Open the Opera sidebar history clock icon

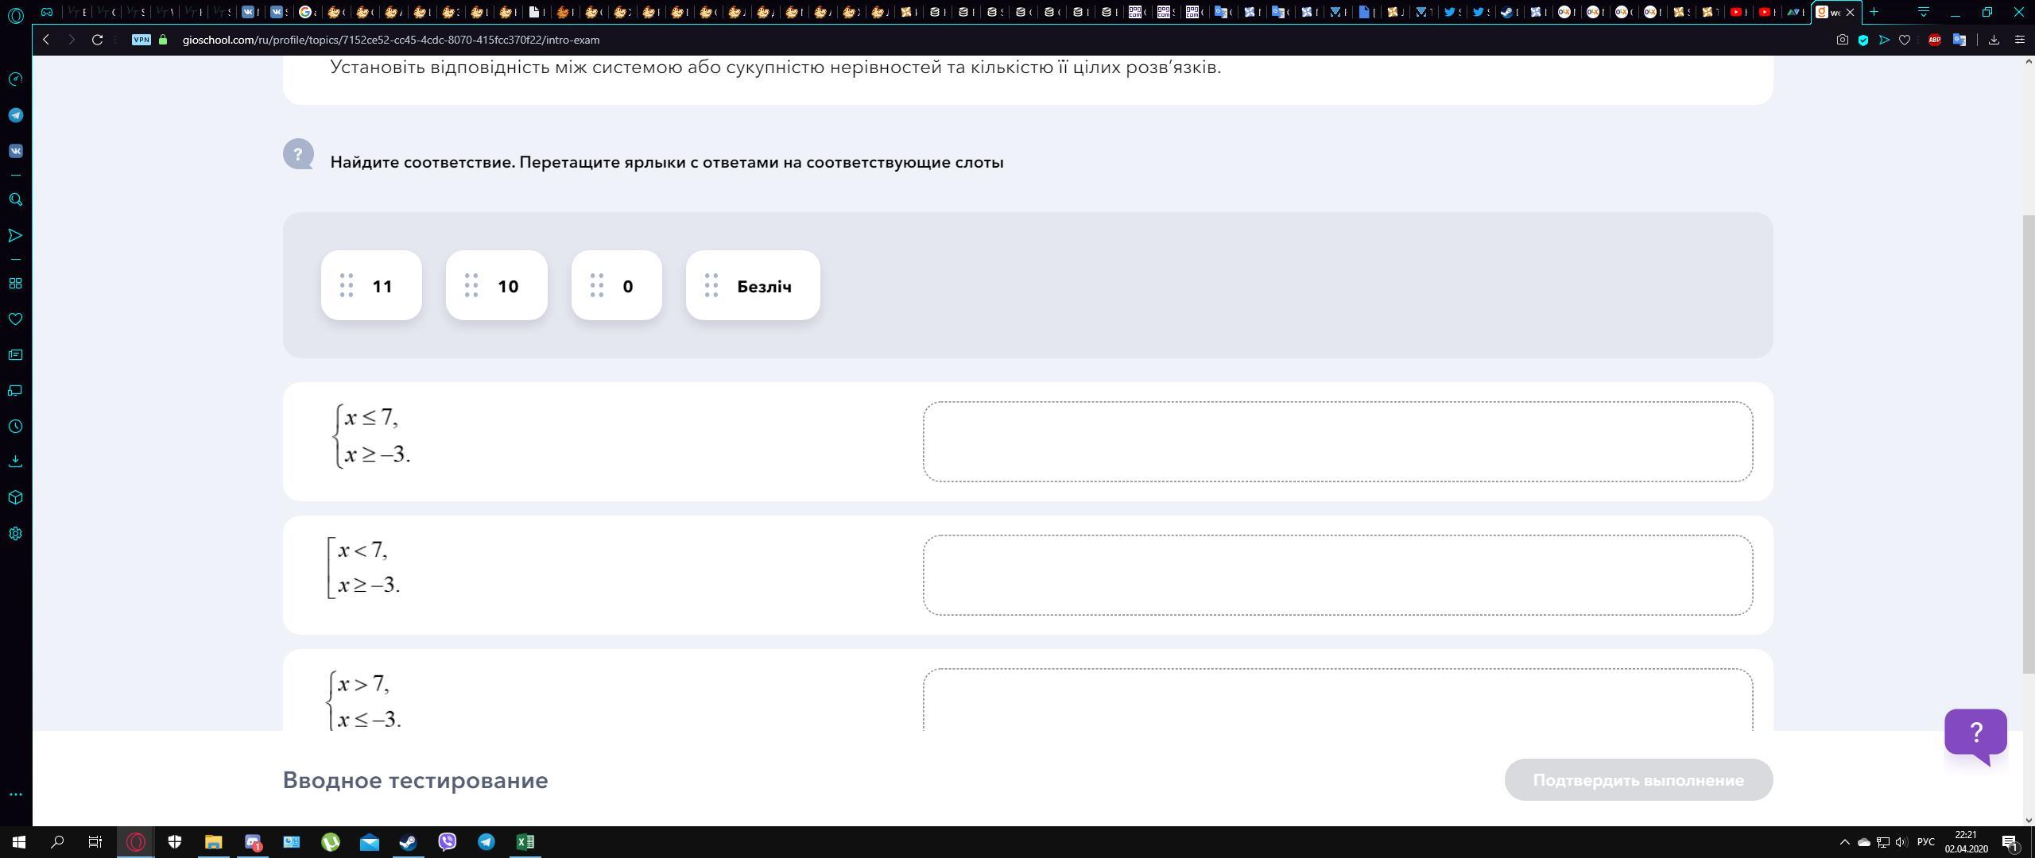coord(15,427)
